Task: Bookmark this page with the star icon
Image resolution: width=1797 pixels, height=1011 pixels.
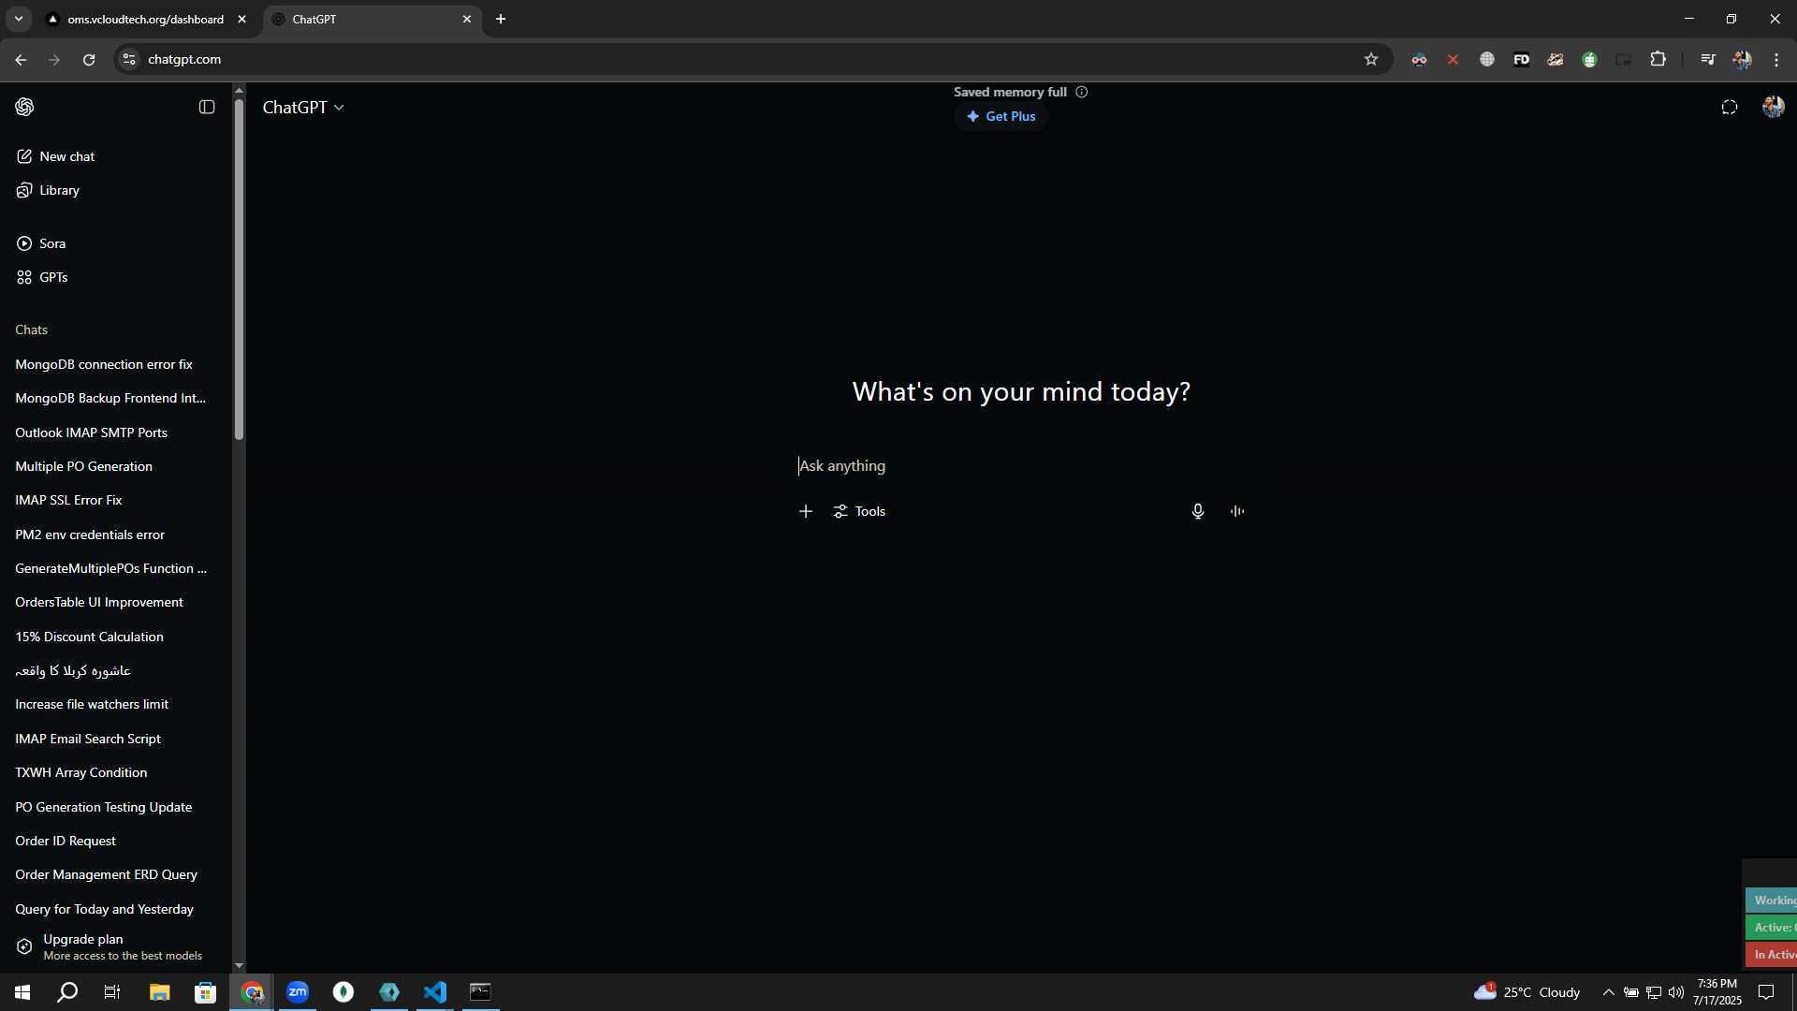Action: point(1371,59)
